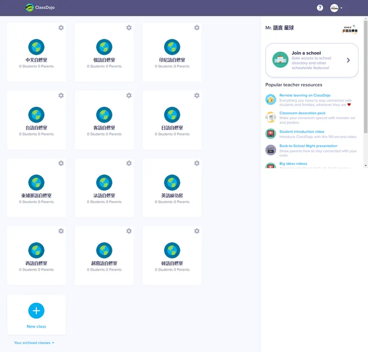Click the globe icon of 法語自修室

(104, 182)
